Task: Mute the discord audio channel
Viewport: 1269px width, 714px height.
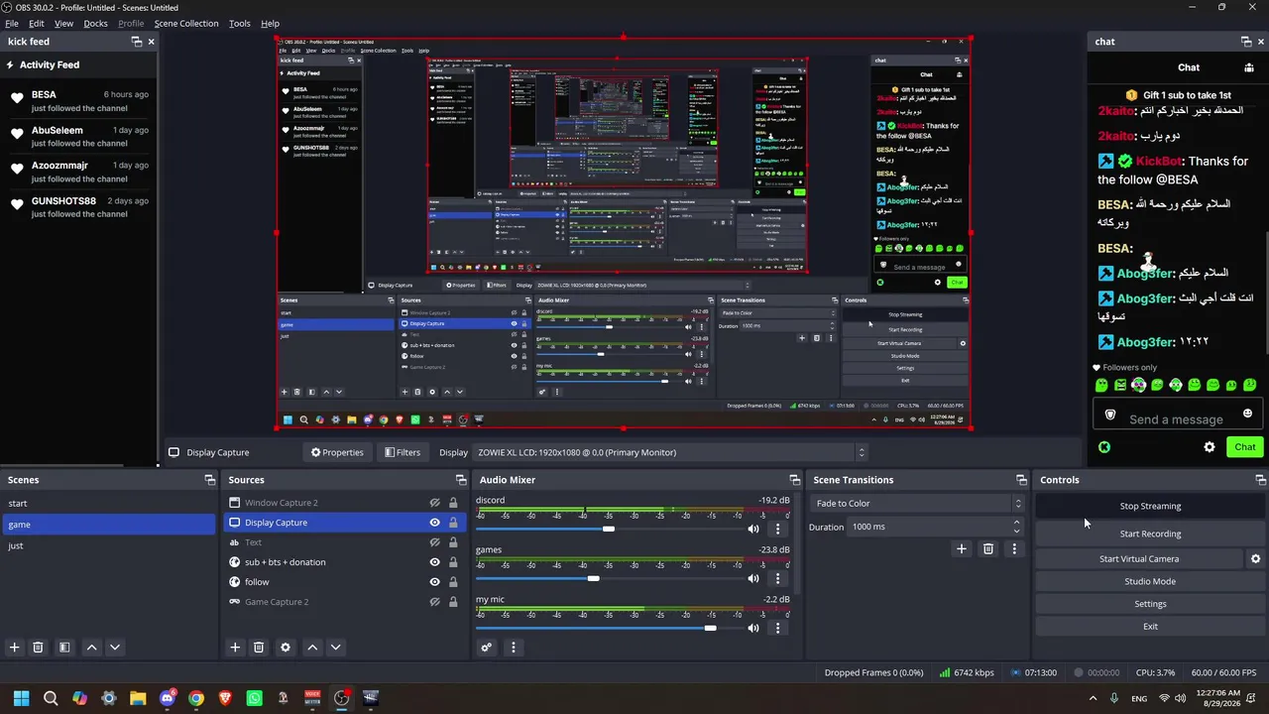Action: pos(753,529)
